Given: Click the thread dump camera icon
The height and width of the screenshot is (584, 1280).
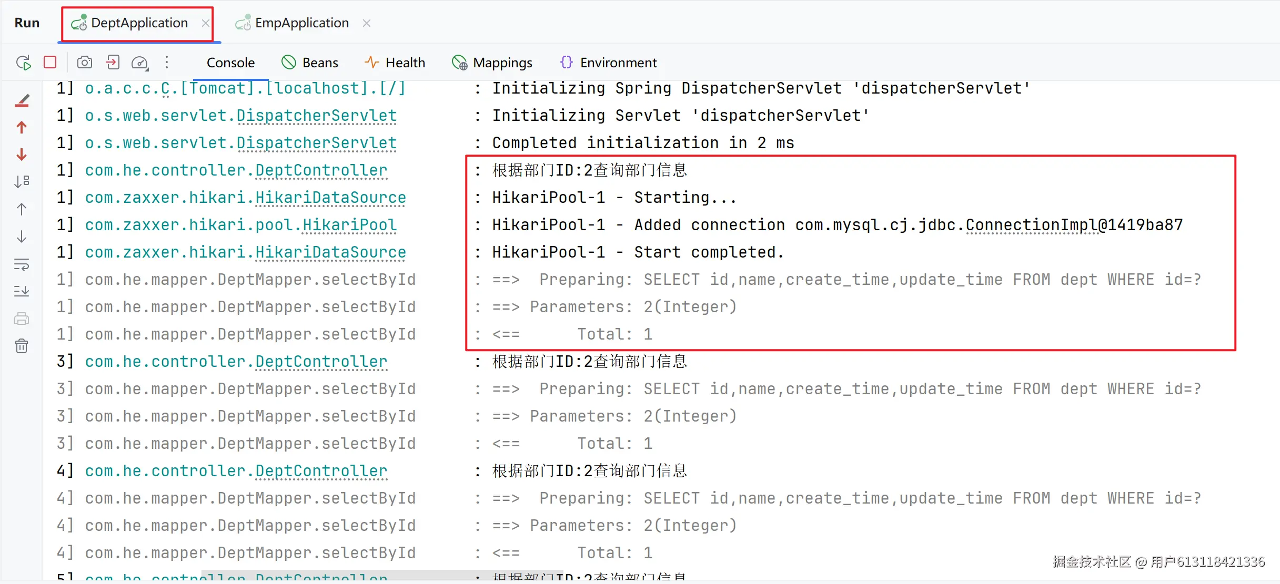Looking at the screenshot, I should coord(84,63).
